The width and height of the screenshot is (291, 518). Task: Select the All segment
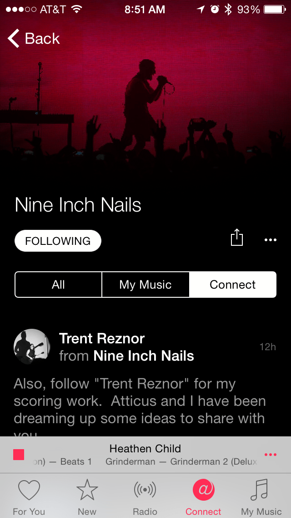point(58,285)
